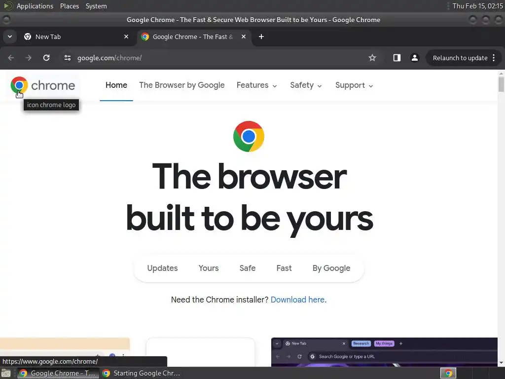Click Chrome icon in workspace switcher
This screenshot has height=379, width=505.
click(x=448, y=373)
